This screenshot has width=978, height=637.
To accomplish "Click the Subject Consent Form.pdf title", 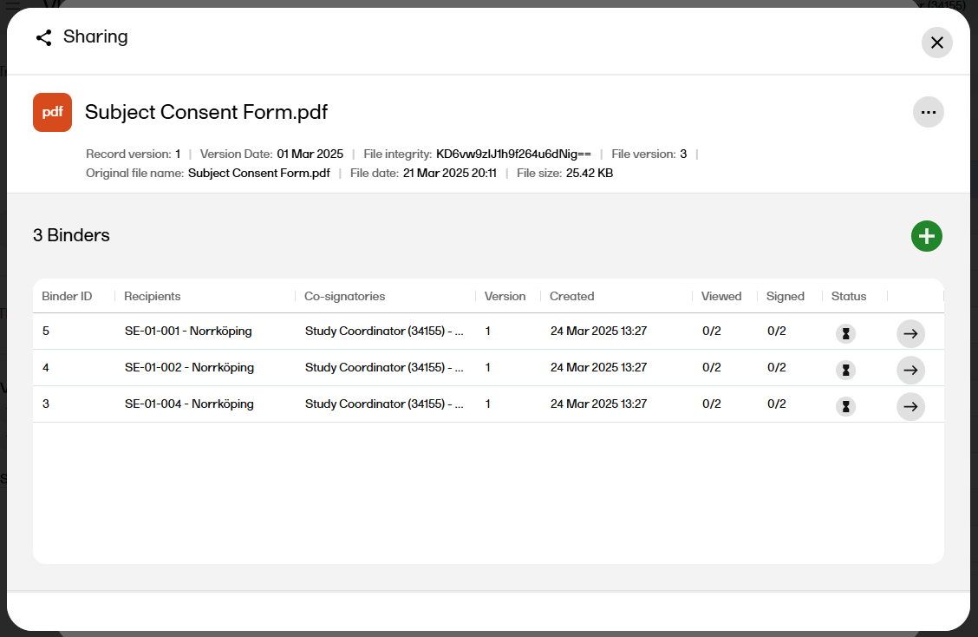I will (206, 112).
